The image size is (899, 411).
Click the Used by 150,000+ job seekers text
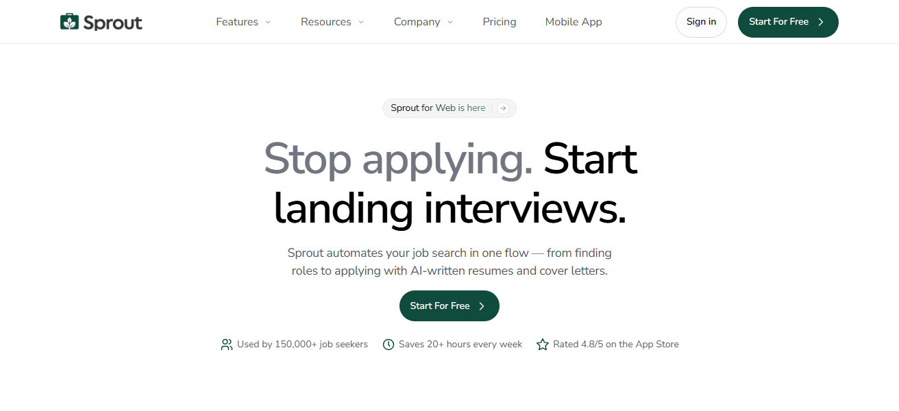(x=302, y=345)
